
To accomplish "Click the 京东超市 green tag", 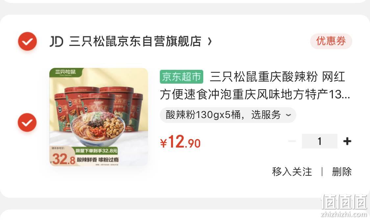I will click(181, 77).
